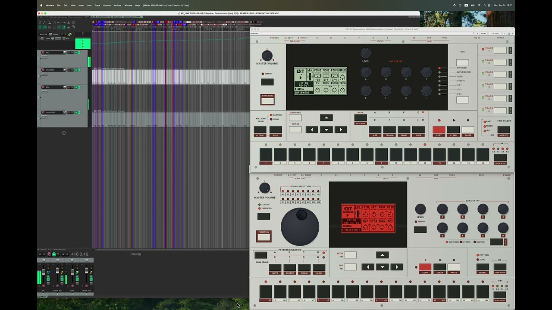552x310 pixels.
Task: Arm record on the MD track
Action: (x=43, y=53)
